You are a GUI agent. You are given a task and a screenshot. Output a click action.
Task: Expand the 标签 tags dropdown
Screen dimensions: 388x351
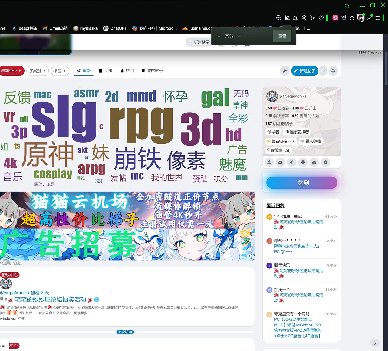tap(60, 71)
